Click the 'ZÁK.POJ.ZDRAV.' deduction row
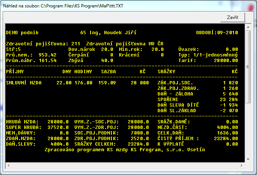The height and width of the screenshot is (175, 257). [198, 88]
